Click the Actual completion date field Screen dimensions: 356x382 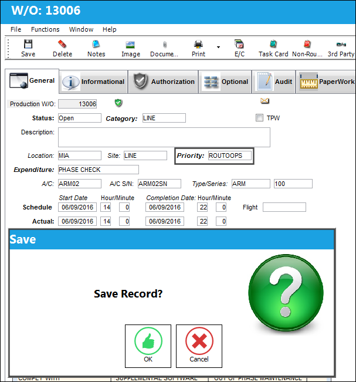(x=165, y=221)
